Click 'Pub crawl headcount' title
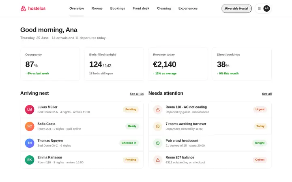292x182 pixels. click(x=182, y=141)
